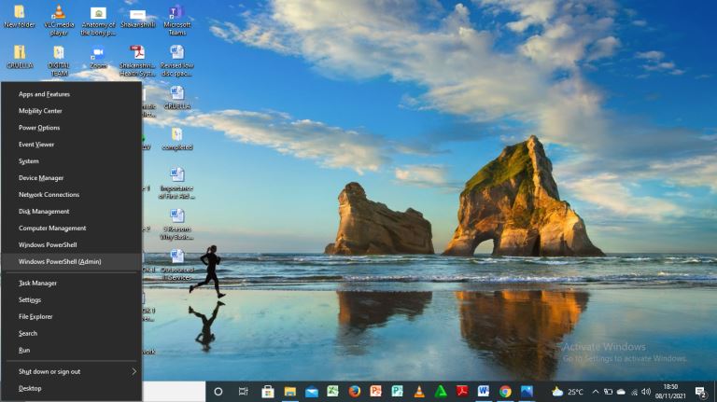The width and height of the screenshot is (717, 402).
Task: Launch Firefox from the taskbar
Action: [355, 392]
